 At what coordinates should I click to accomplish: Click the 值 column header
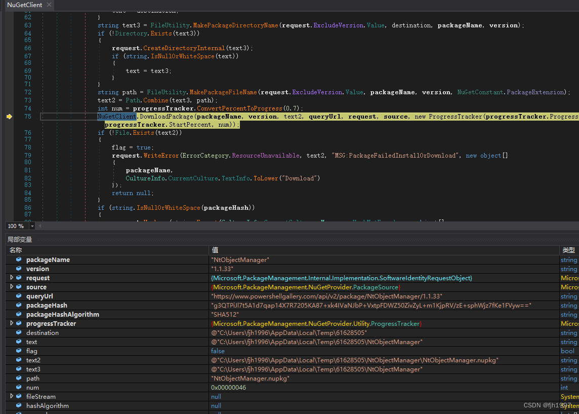pyautogui.click(x=215, y=250)
